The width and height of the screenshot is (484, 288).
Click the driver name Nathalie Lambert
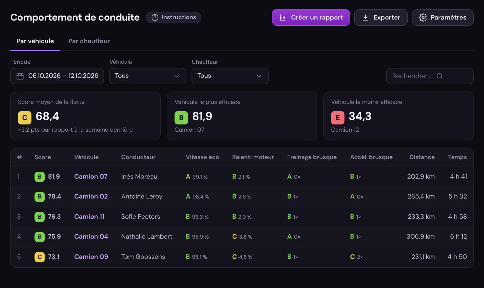pos(147,237)
